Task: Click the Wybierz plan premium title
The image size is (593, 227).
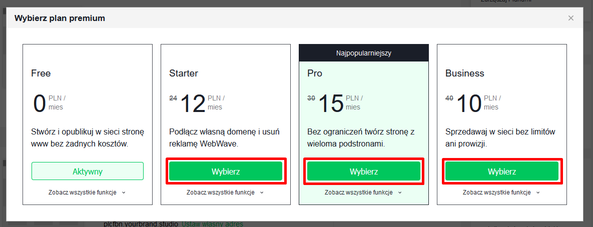Action: pos(60,18)
